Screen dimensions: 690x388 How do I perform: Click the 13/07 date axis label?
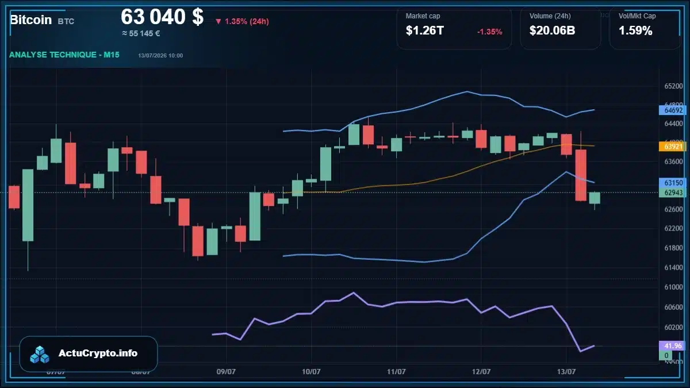(x=567, y=372)
